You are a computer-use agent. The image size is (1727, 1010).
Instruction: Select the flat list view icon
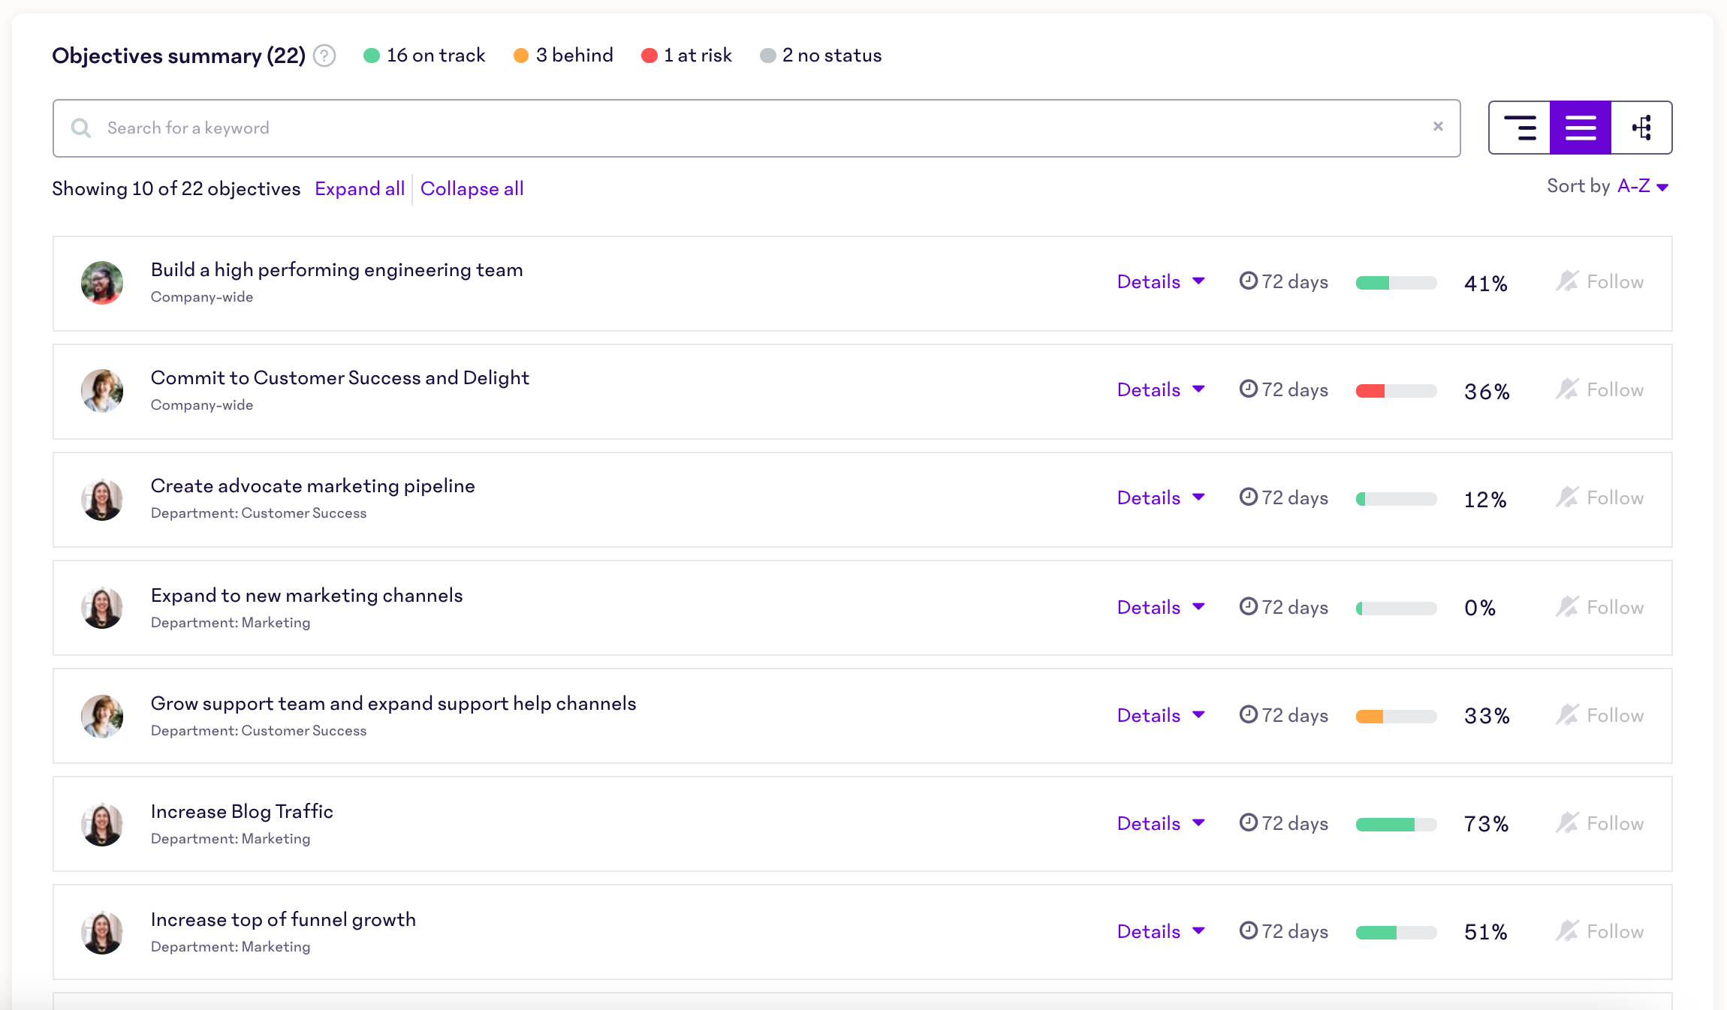point(1580,128)
